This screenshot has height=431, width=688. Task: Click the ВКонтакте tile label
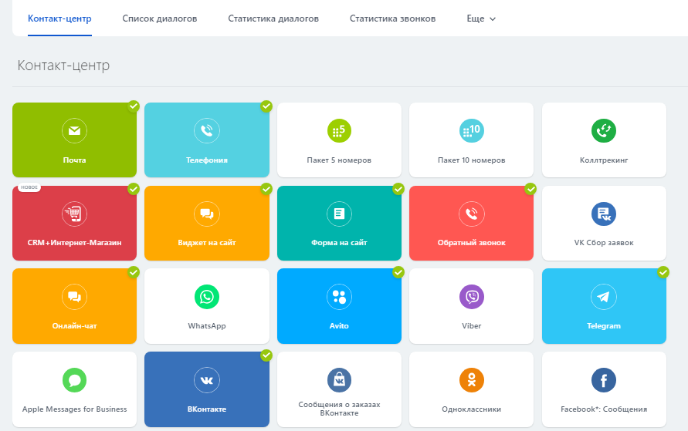click(x=207, y=409)
